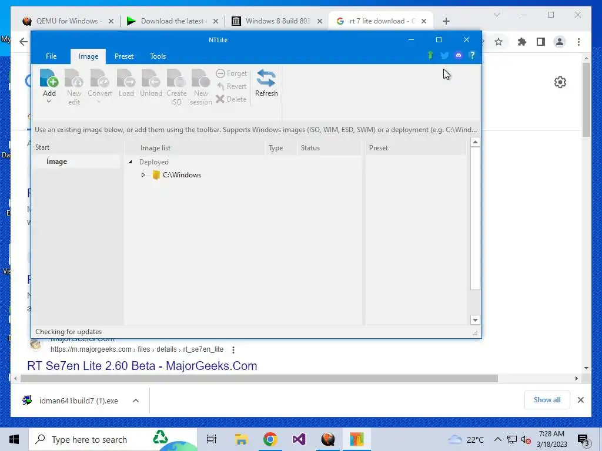This screenshot has height=451, width=602.
Task: Click the muted volume tray icon
Action: 526,439
